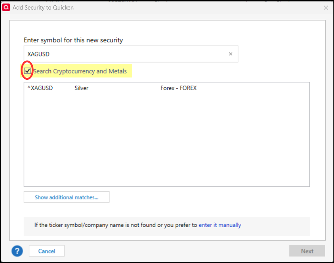Follow the enter it manually link

[220, 225]
